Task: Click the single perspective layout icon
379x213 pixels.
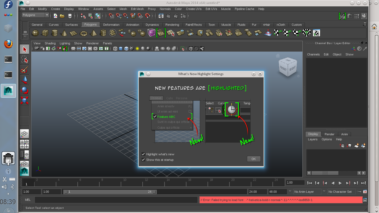Action: [x=24, y=134]
